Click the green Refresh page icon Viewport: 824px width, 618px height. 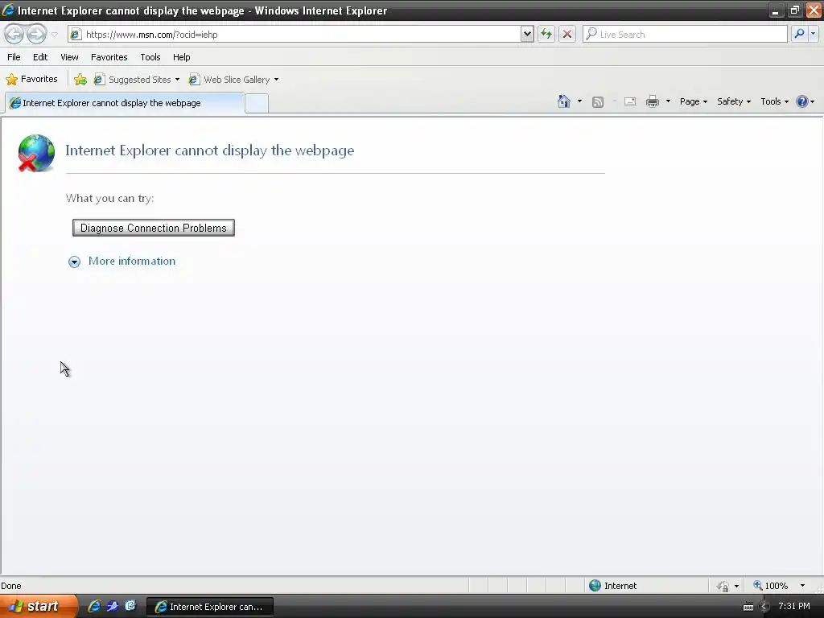click(546, 34)
